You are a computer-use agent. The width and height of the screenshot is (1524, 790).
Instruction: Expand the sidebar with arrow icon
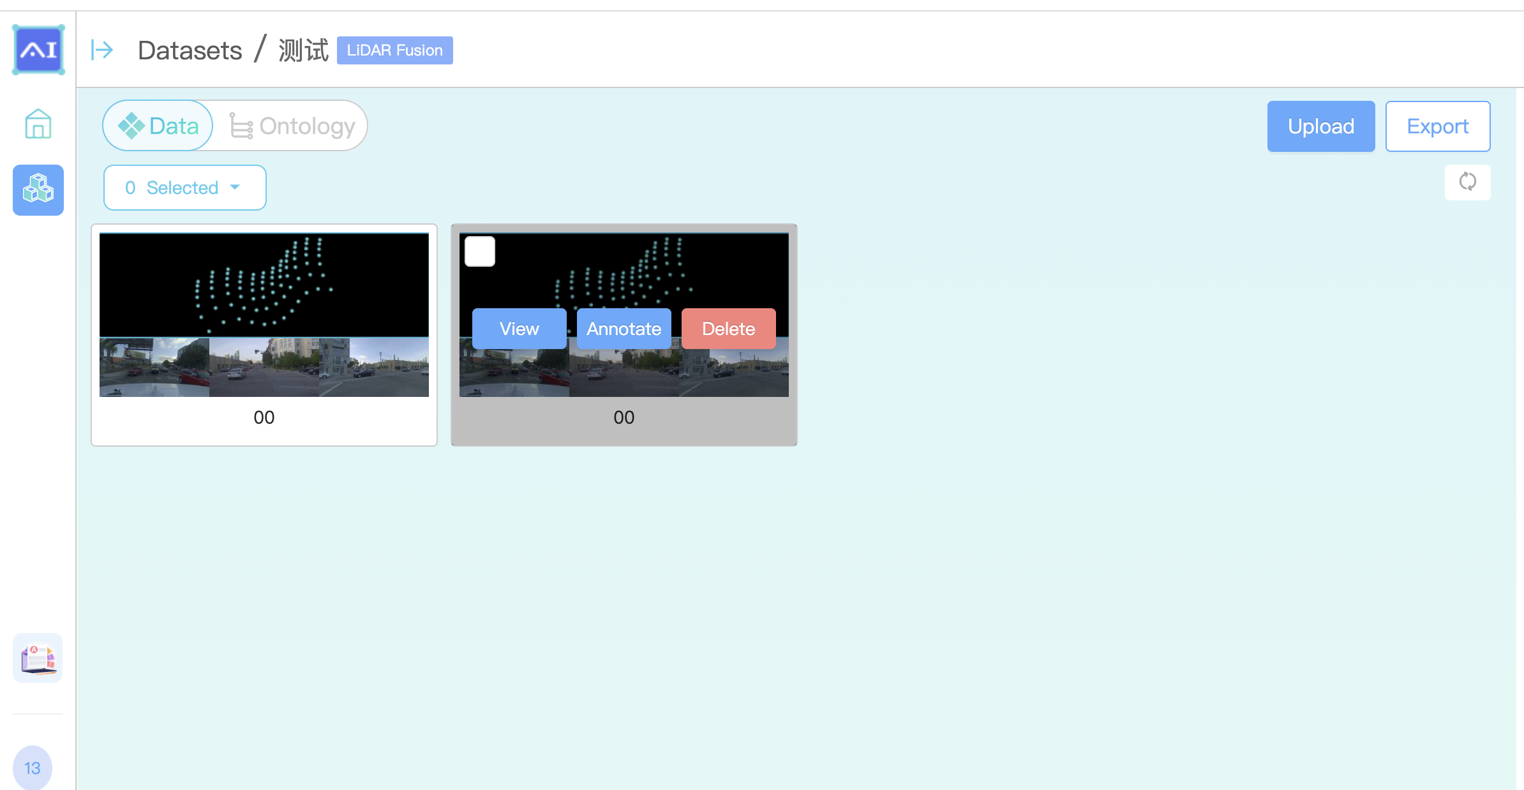[102, 50]
